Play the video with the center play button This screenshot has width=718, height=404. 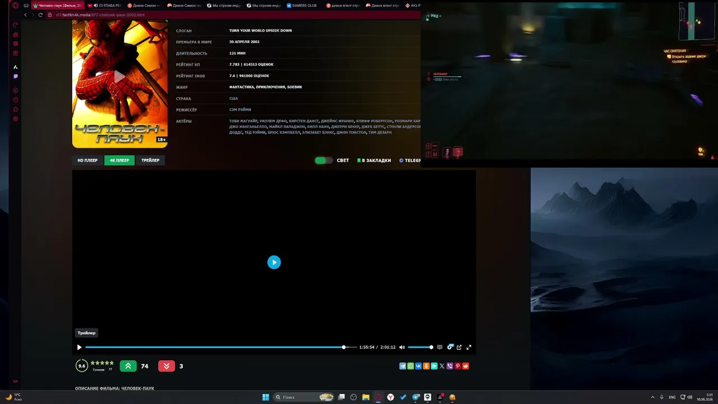[x=274, y=262]
